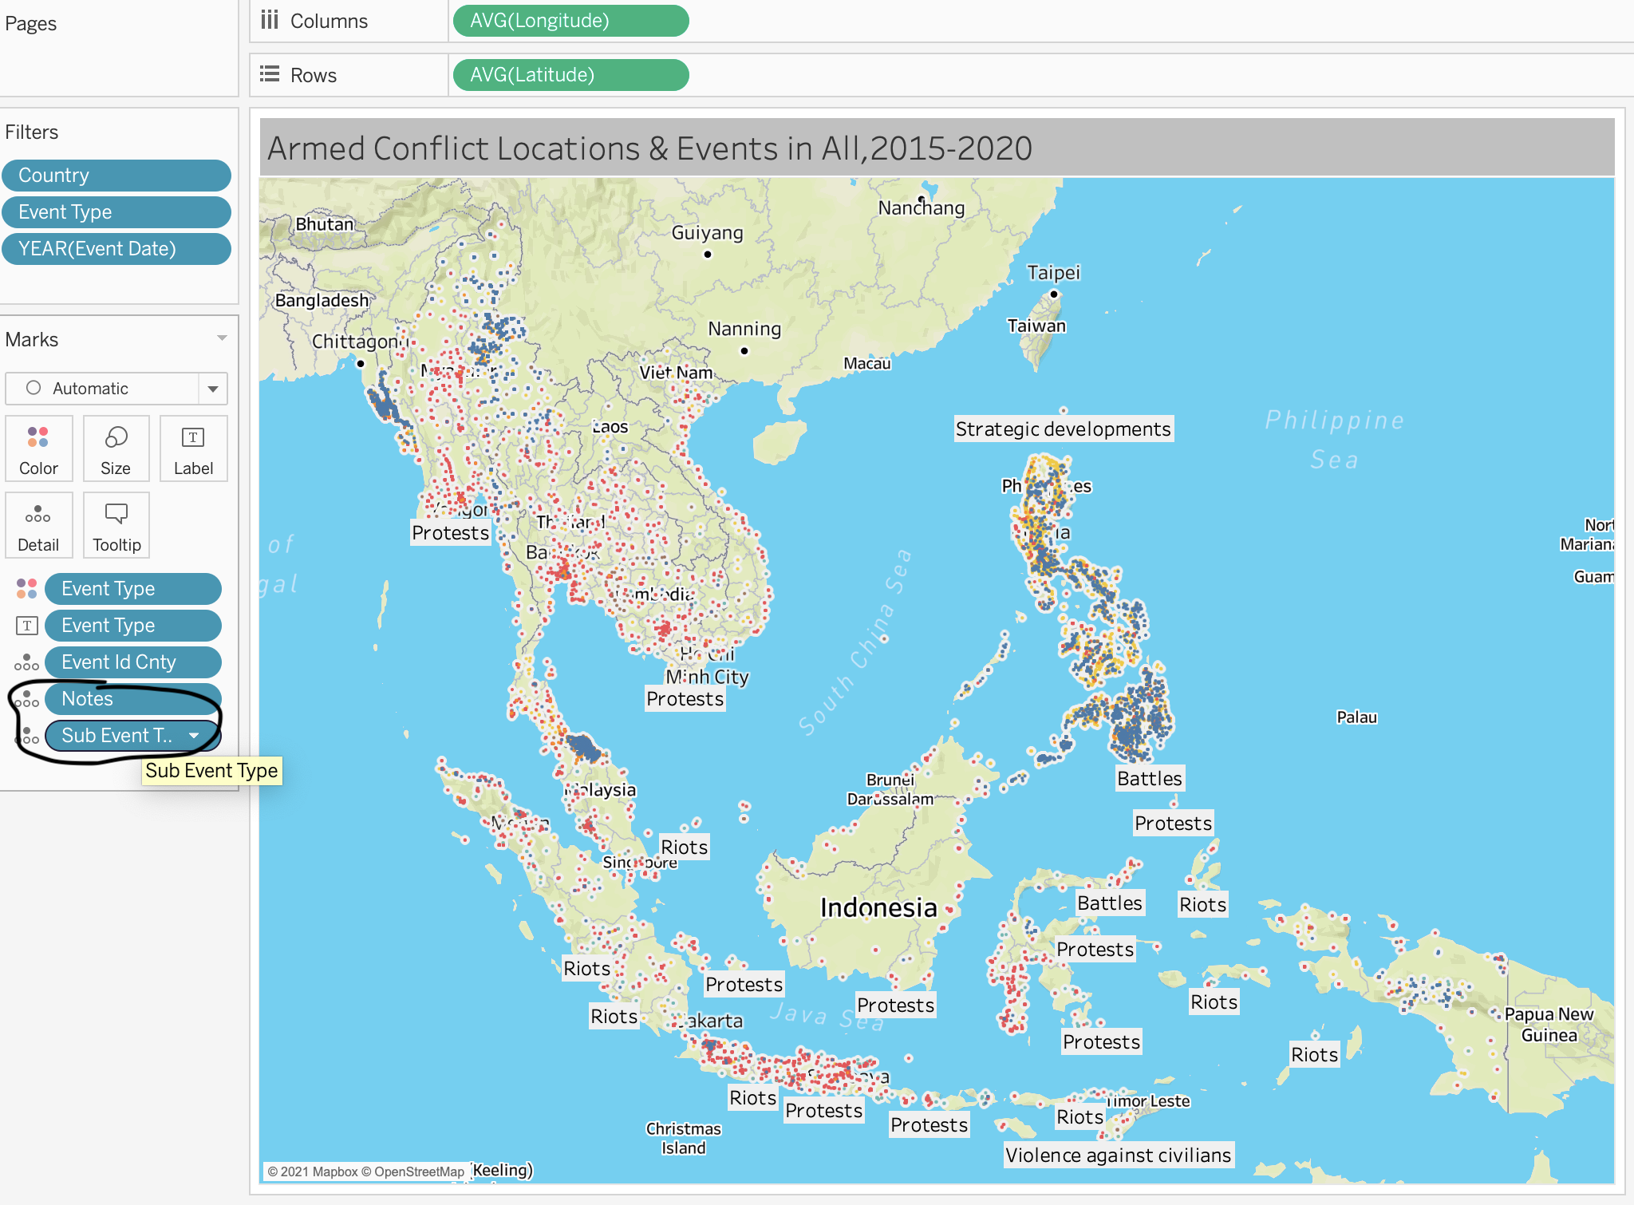Click the Detail marks card button
The width and height of the screenshot is (1634, 1205).
38,525
